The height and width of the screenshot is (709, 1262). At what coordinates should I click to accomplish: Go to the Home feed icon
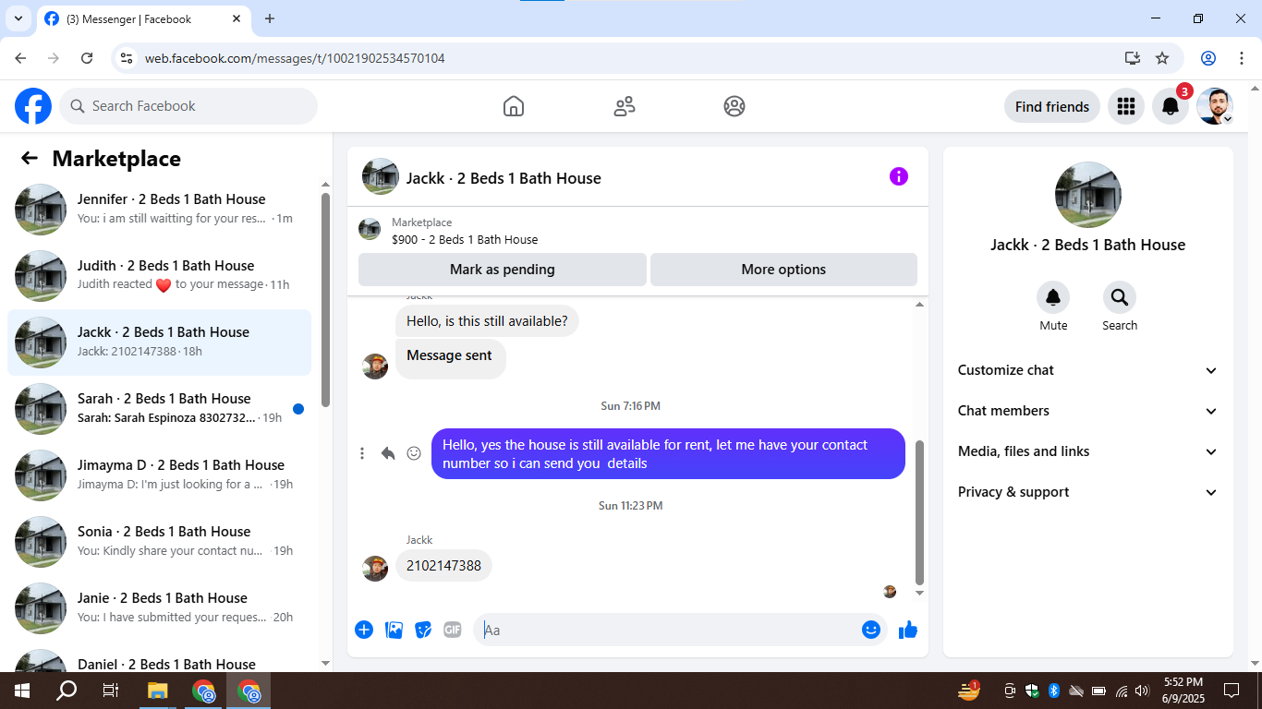514,106
